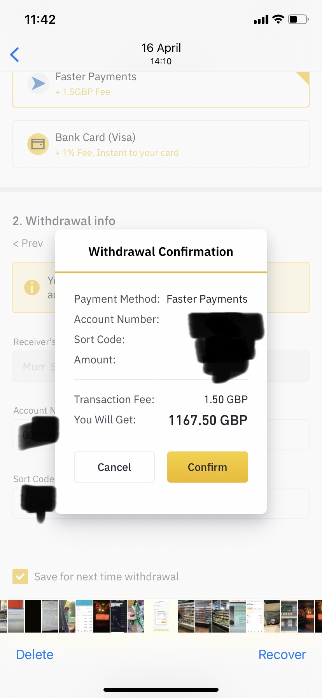Go back with the < Prev link
Screen dimensions: 322x698
28,243
